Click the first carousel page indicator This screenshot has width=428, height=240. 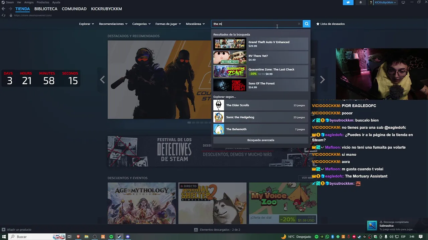coord(189,123)
